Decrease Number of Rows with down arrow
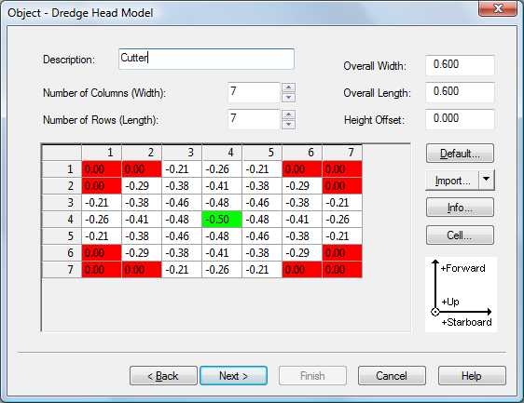The image size is (524, 403). click(x=288, y=125)
